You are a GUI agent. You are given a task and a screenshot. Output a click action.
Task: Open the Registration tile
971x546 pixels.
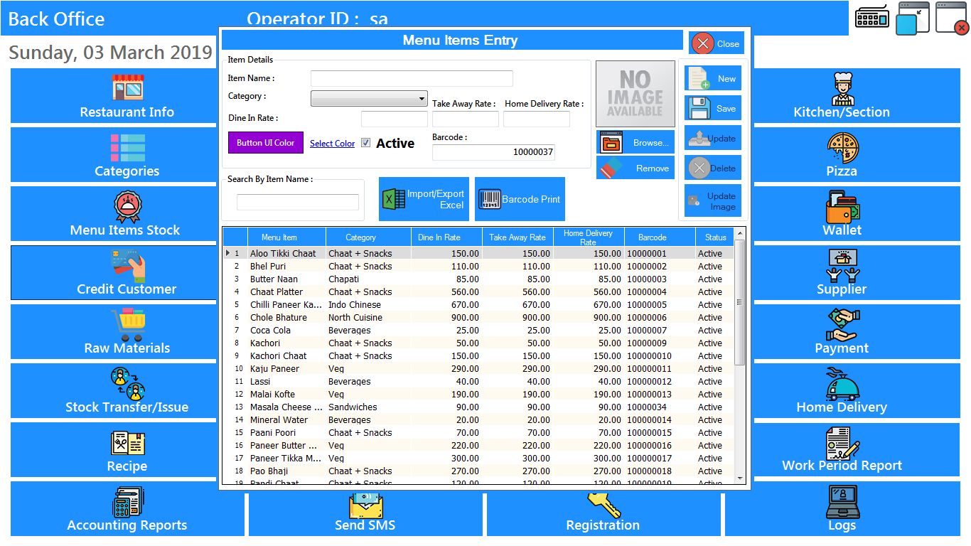(x=603, y=515)
